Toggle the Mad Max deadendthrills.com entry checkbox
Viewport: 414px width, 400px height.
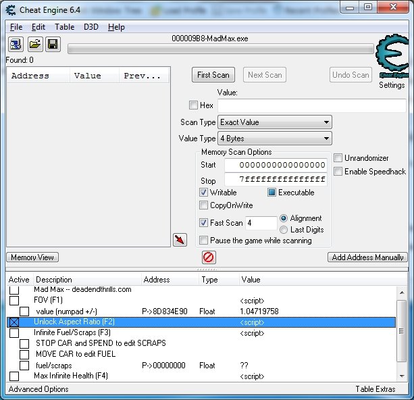pyautogui.click(x=14, y=291)
